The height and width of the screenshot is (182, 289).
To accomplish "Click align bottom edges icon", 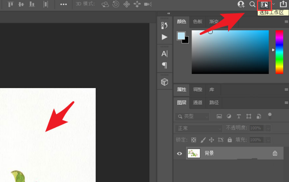I will click(32, 4).
